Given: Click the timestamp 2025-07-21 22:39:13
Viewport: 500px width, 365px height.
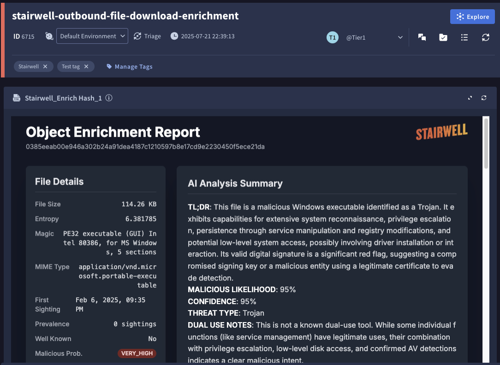Looking at the screenshot, I should tap(208, 36).
